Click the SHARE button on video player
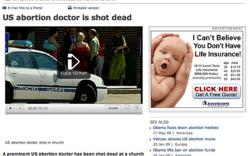 click(113, 108)
